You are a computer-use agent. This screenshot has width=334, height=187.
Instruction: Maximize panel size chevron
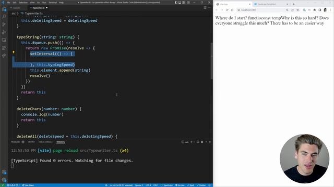[x=206, y=142]
